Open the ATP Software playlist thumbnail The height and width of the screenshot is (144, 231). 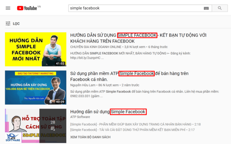click(36, 126)
